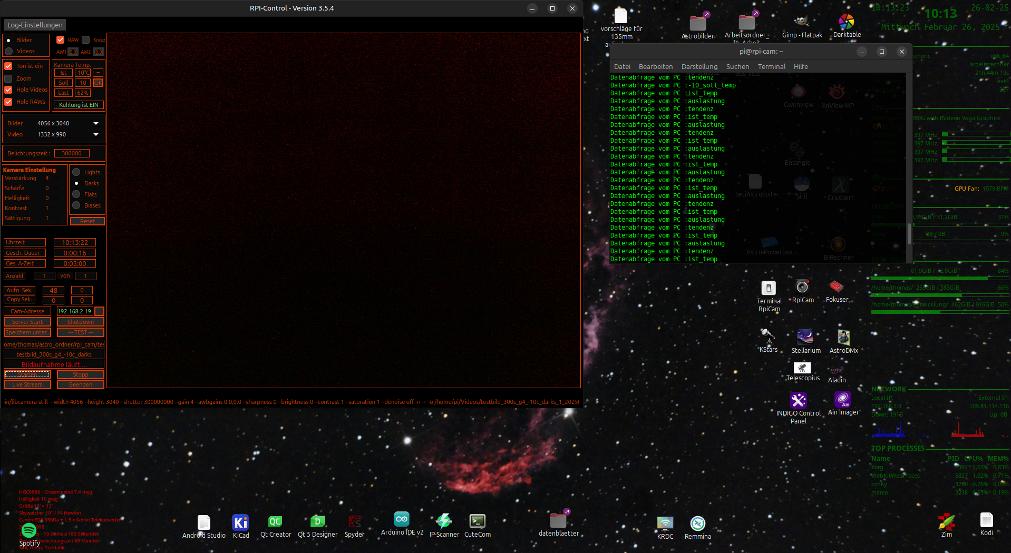Viewport: 1011px width, 553px height.
Task: Click the Stopp button
Action: [x=81, y=374]
